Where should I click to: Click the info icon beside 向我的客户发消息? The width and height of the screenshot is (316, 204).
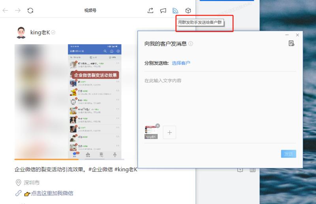tap(191, 43)
